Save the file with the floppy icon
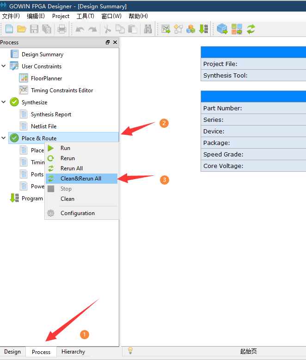306x360 pixels. (x=34, y=29)
